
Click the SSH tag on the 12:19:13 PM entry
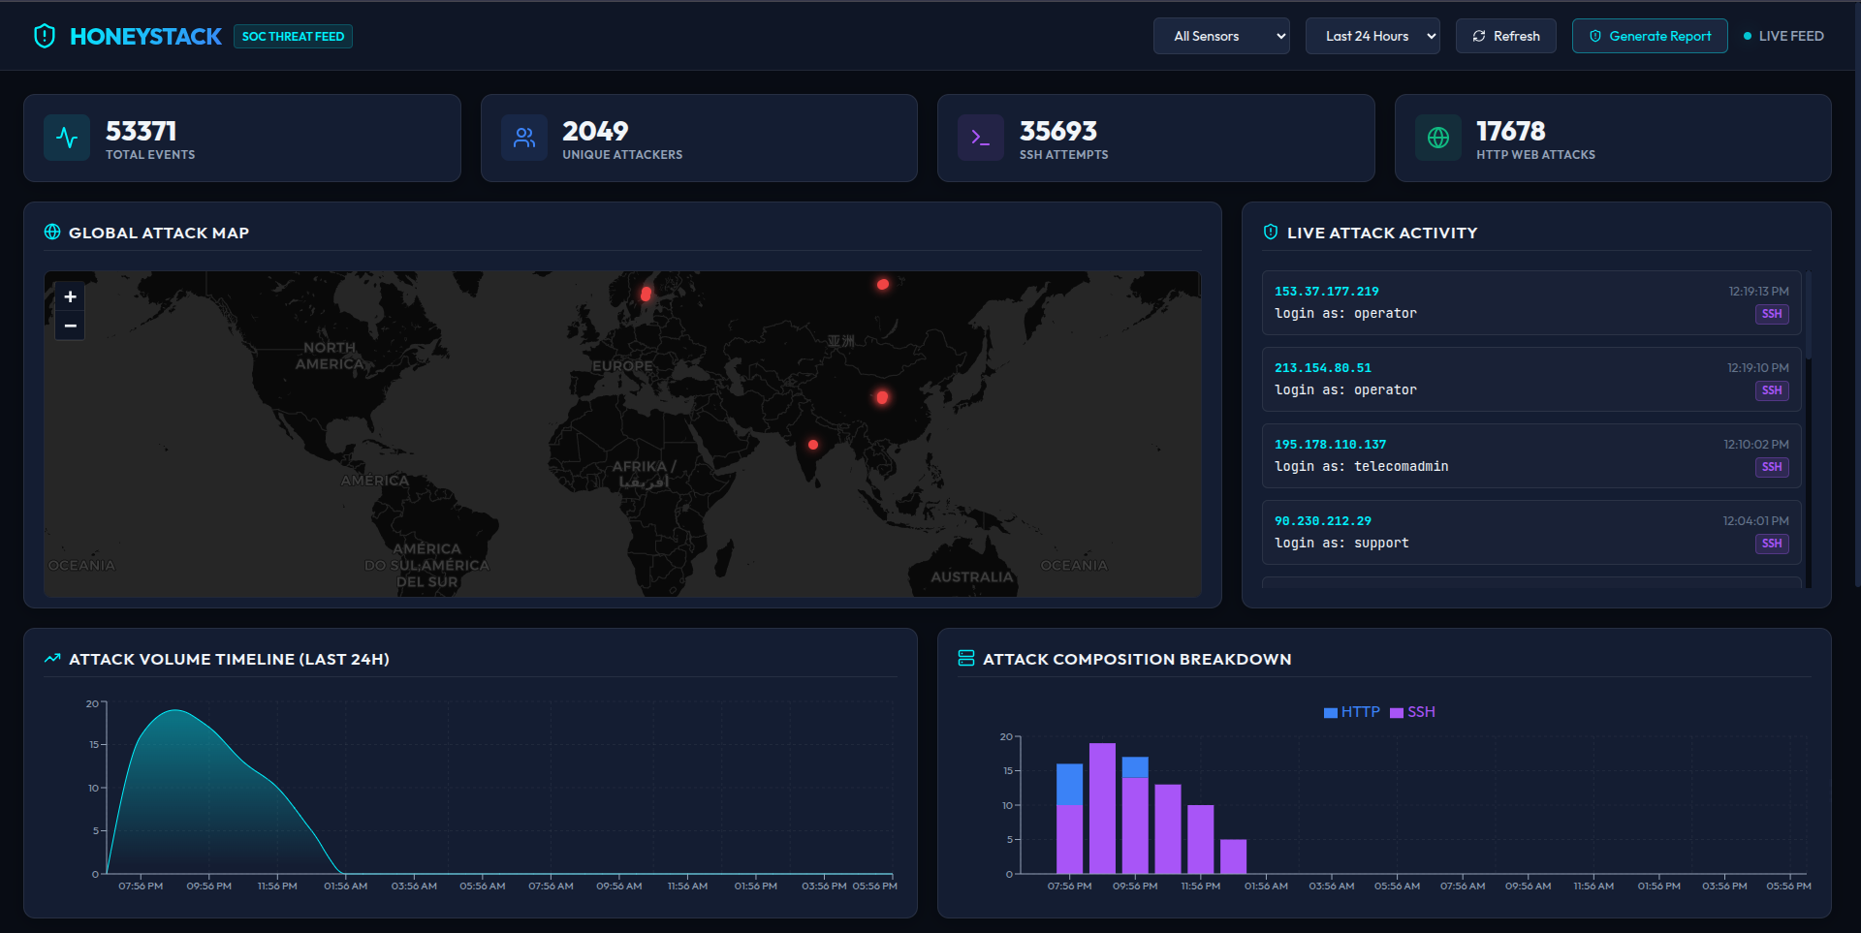click(x=1772, y=314)
